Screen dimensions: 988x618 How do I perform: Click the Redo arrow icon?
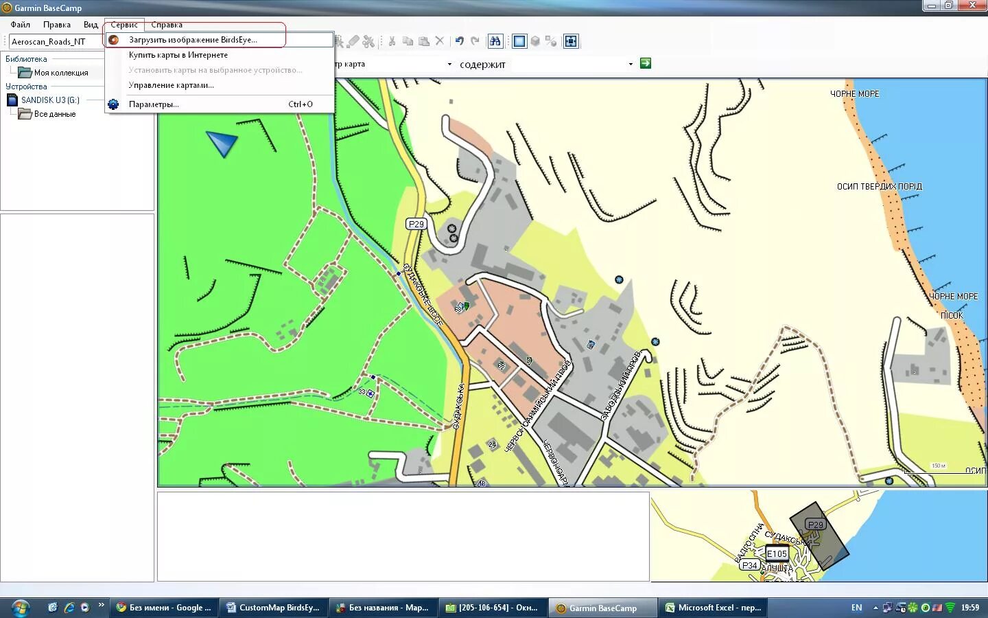[x=475, y=41]
